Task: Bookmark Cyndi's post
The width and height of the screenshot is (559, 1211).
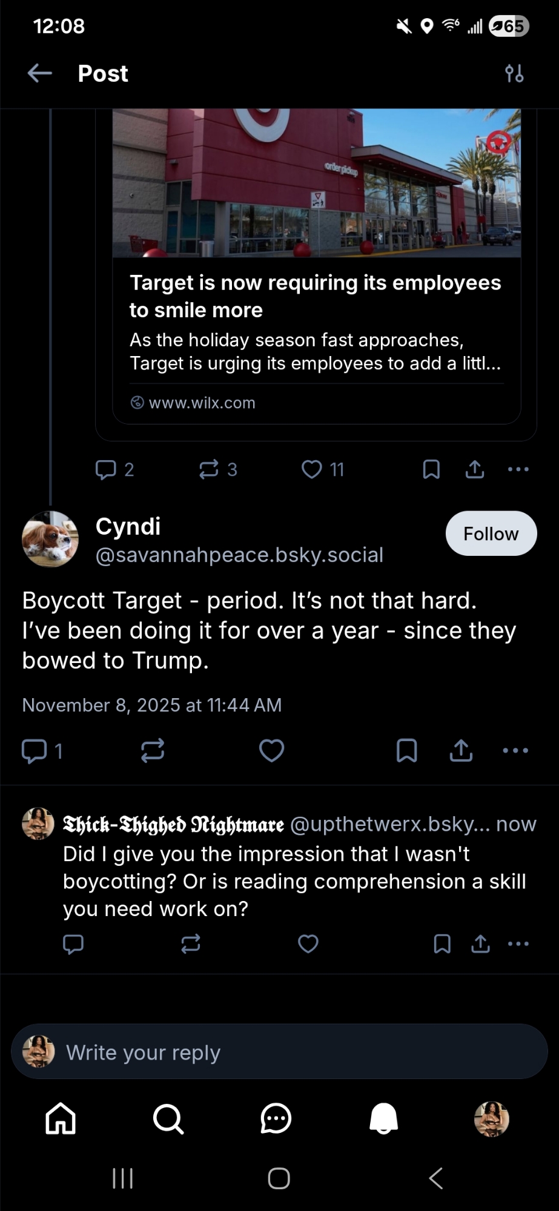Action: (406, 751)
